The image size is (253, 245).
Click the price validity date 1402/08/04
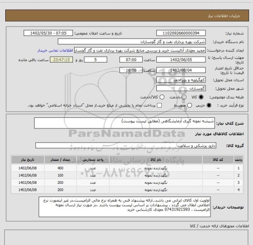tap(181, 70)
